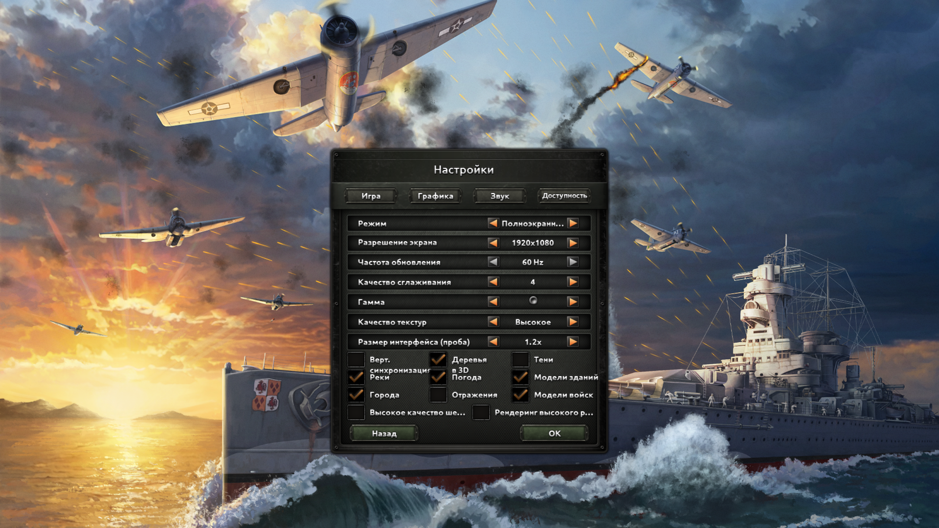Disable the Деревья в 3D checkbox
Image resolution: width=939 pixels, height=528 pixels.
click(x=438, y=359)
